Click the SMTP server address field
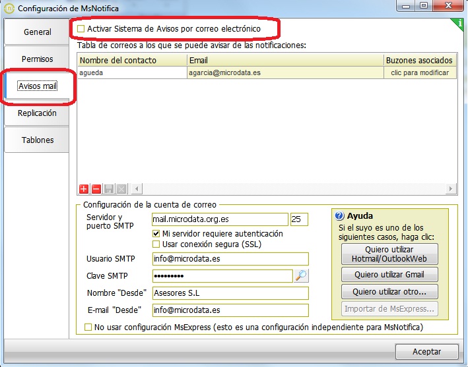This screenshot has width=468, height=367. tap(220, 219)
